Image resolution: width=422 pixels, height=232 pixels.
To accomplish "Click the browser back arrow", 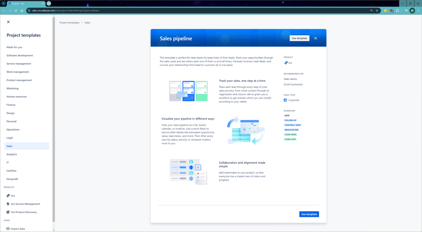I will coord(4,11).
